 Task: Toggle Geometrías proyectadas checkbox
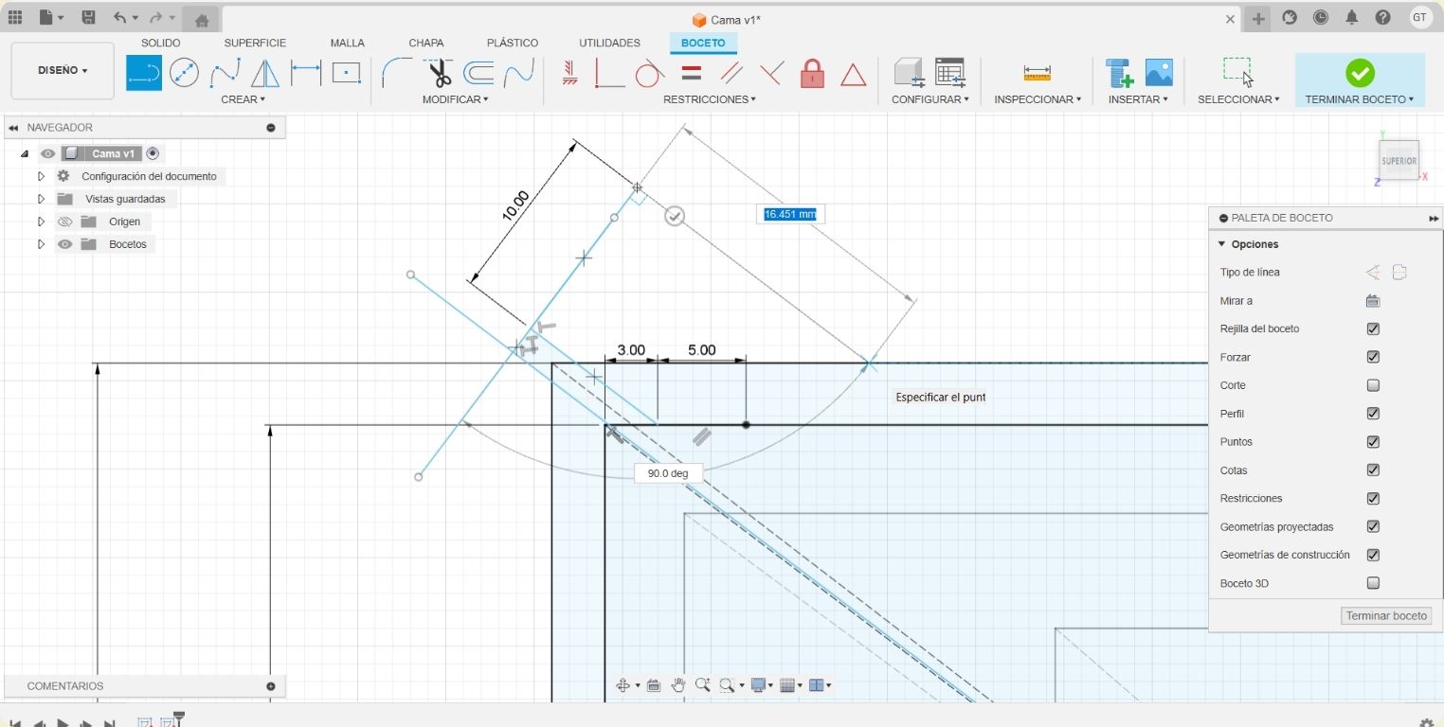point(1373,526)
